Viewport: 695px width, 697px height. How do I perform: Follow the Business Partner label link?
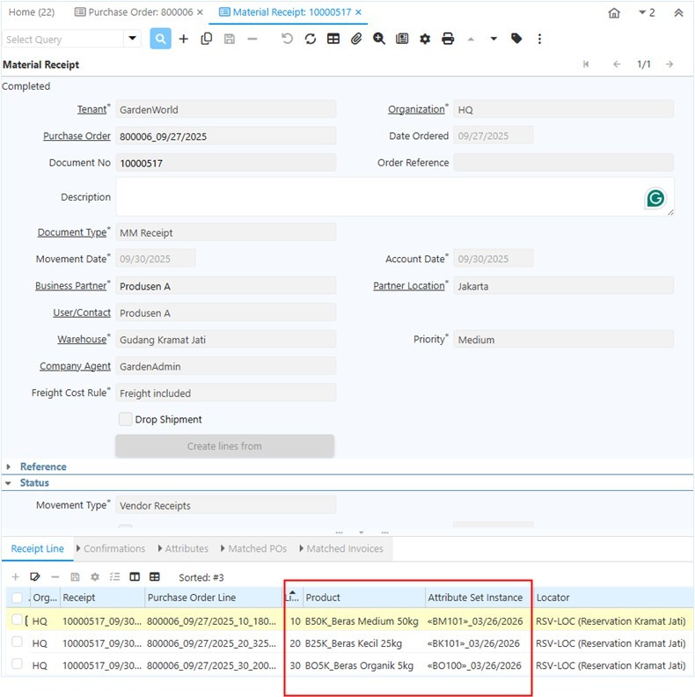tap(70, 286)
